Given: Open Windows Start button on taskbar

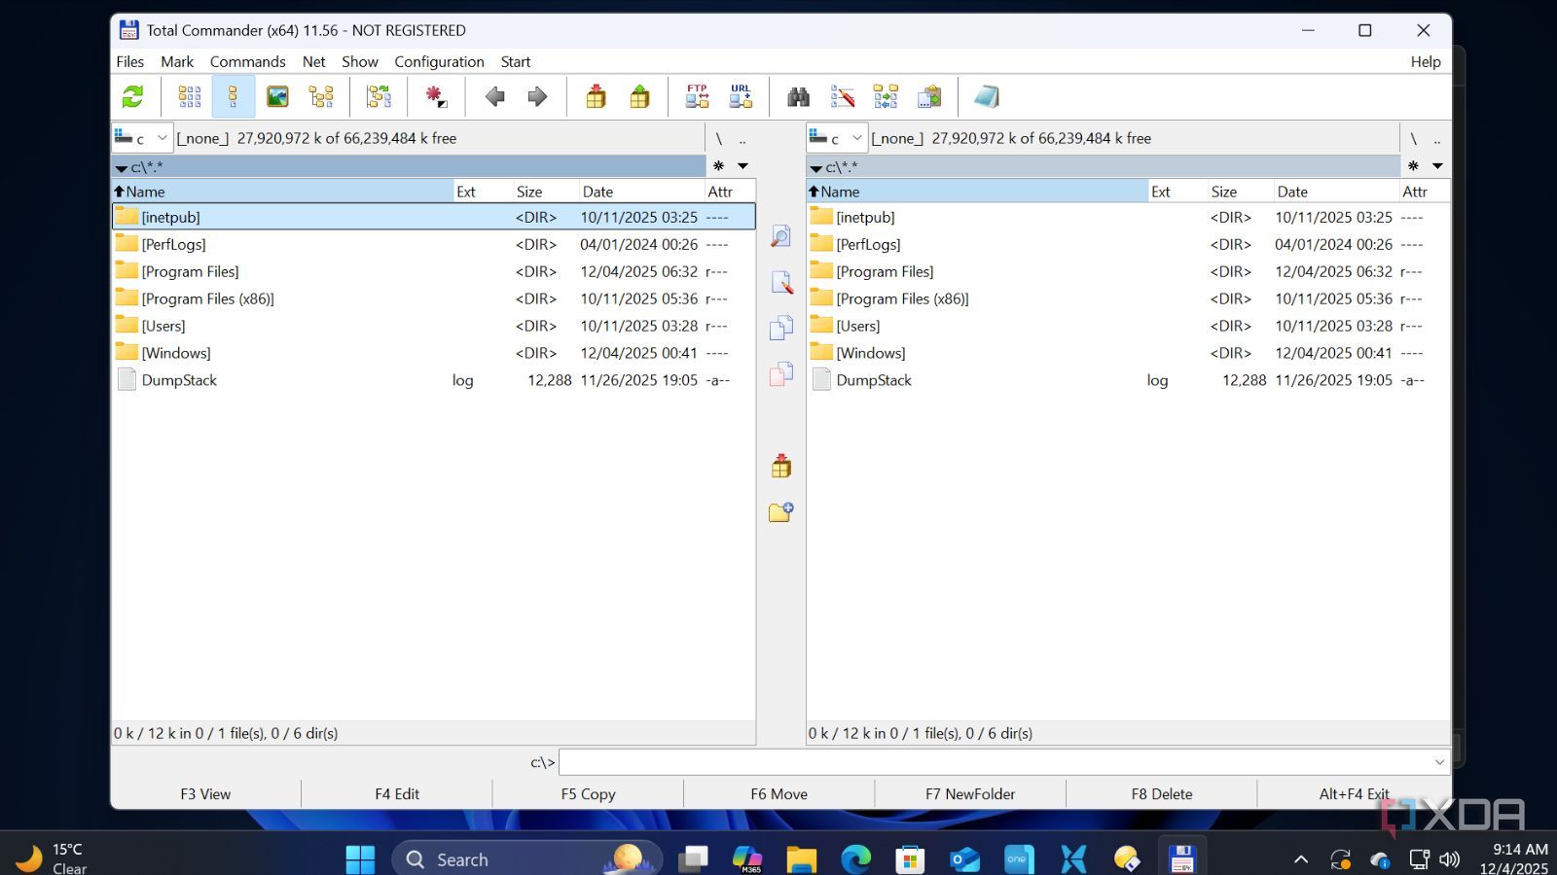Looking at the screenshot, I should pyautogui.click(x=360, y=859).
